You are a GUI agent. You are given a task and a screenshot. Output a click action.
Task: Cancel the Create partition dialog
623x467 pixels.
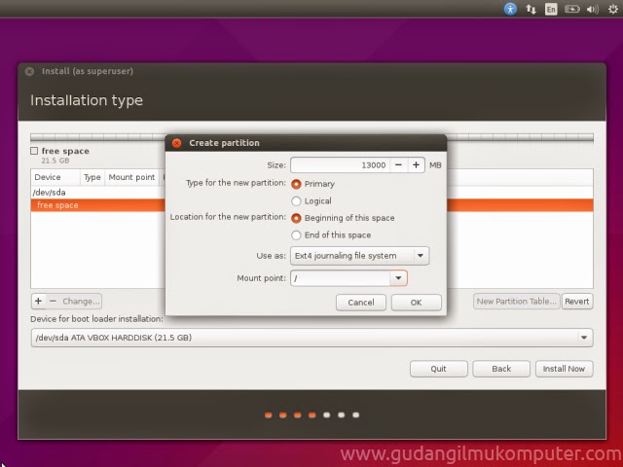(361, 303)
